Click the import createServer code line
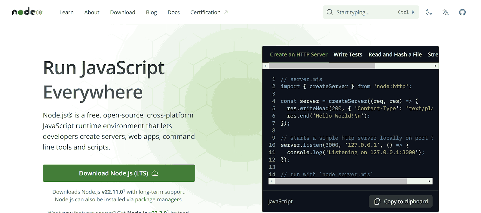 click(x=346, y=87)
